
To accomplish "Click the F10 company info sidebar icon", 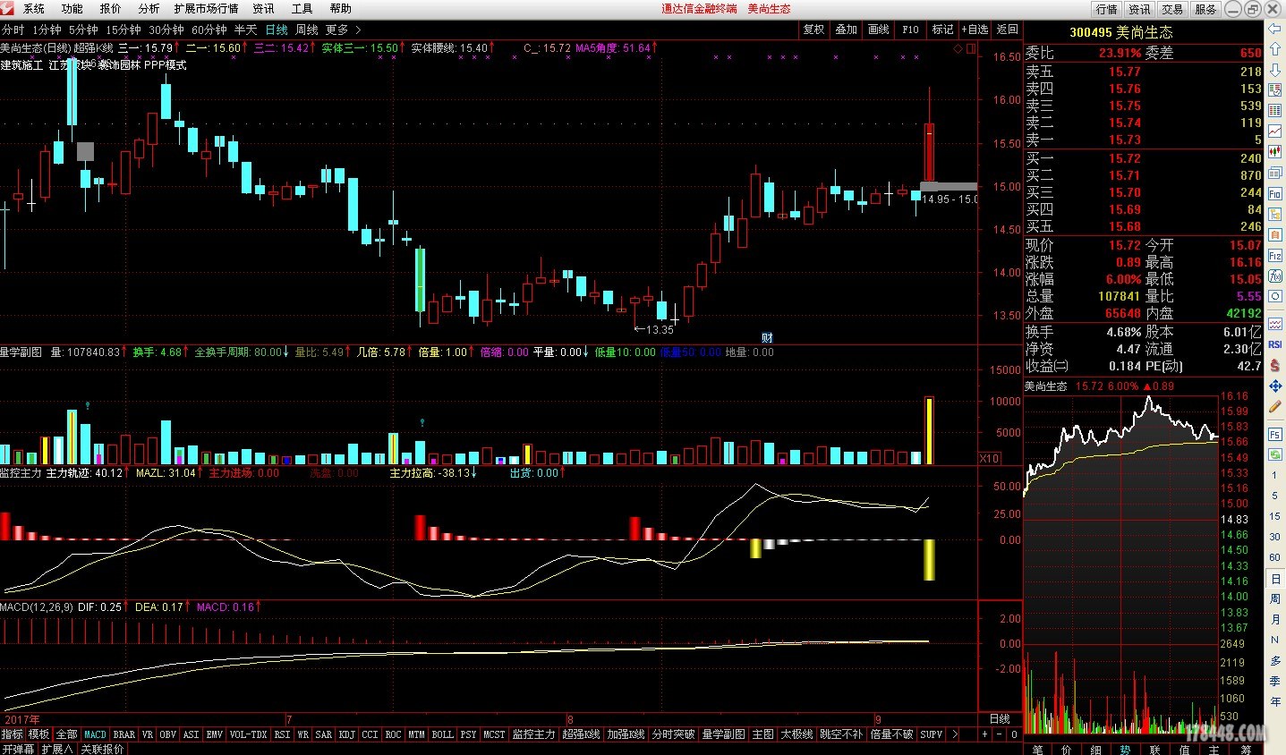I will (1275, 193).
